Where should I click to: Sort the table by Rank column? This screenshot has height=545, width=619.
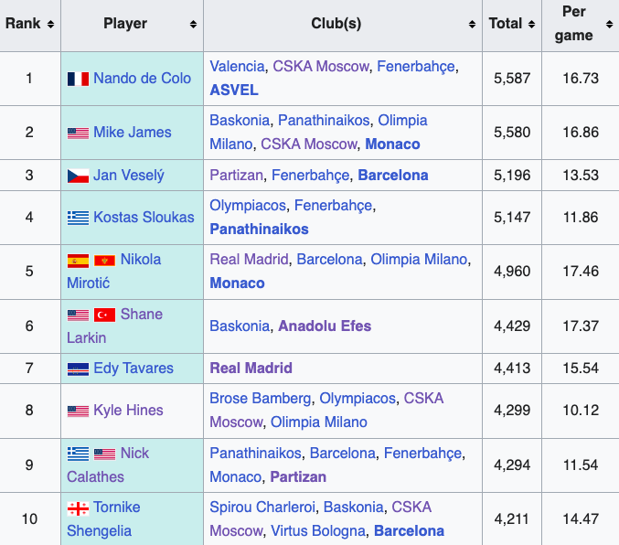(50, 24)
